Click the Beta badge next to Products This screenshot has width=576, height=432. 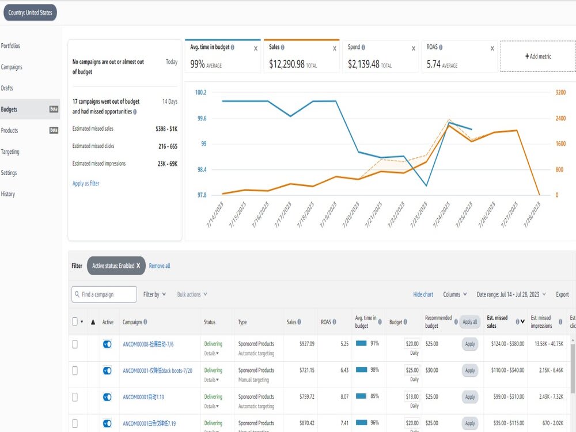pyautogui.click(x=54, y=130)
